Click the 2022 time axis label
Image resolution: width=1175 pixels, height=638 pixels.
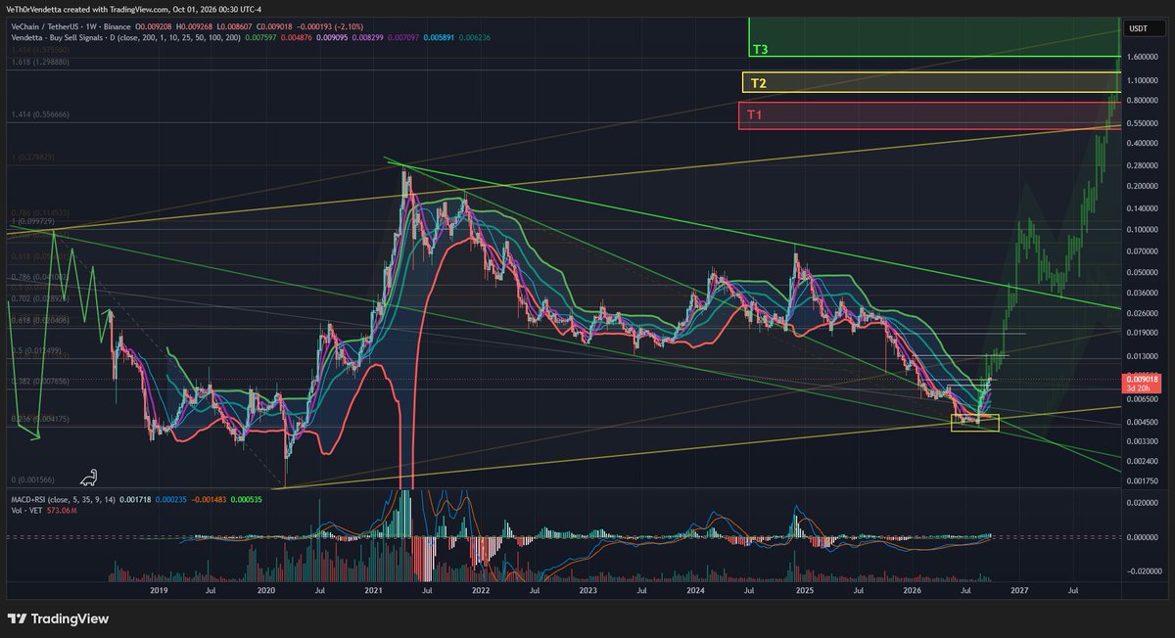[x=480, y=590]
